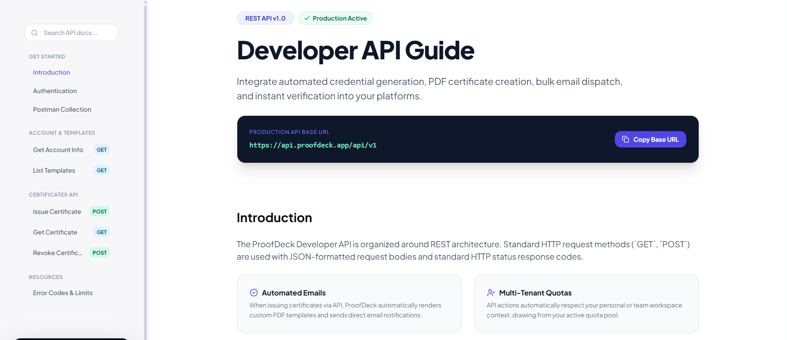Click the Multi-Tenant Quotas user icon
The image size is (787, 340).
tap(491, 293)
